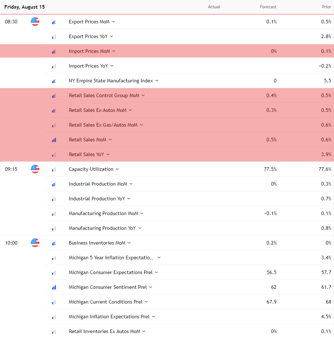Expand the Retail Sales Control Group MoM chevron
The image size is (334, 337).
[x=143, y=95]
